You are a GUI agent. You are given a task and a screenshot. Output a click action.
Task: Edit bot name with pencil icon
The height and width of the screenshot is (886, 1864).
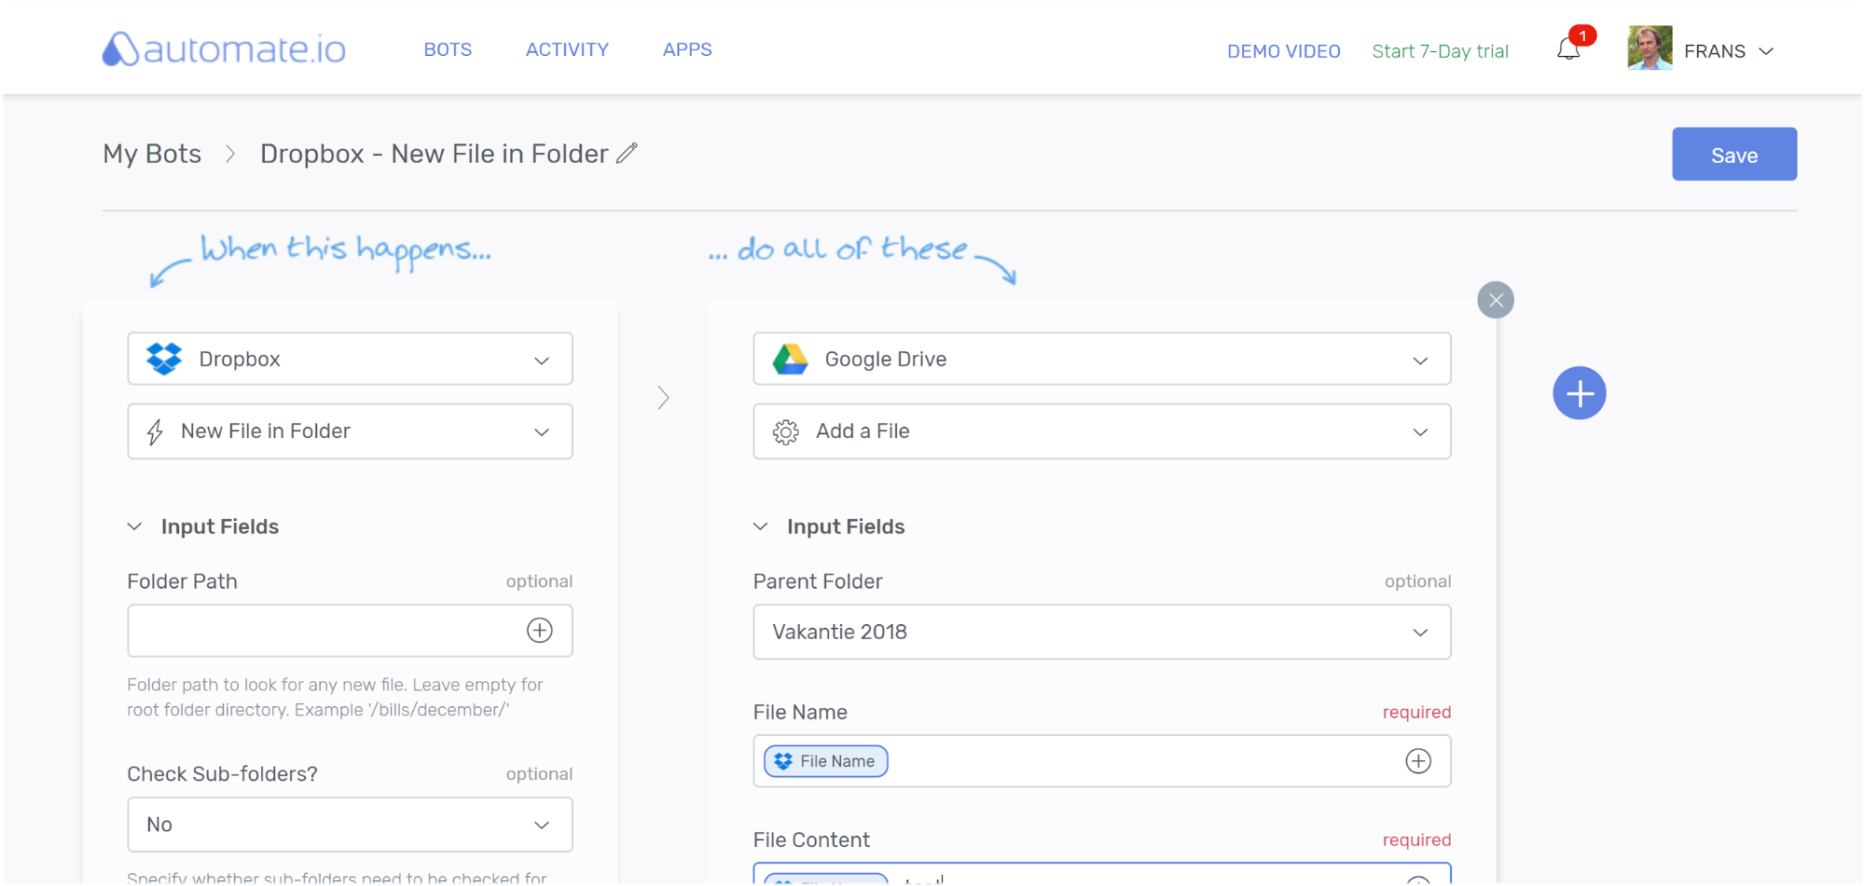point(628,153)
